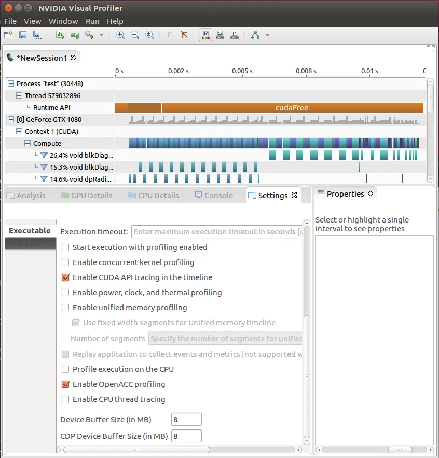
Task: Click the timeline vertical scrollbar down arrow
Action: [430, 178]
